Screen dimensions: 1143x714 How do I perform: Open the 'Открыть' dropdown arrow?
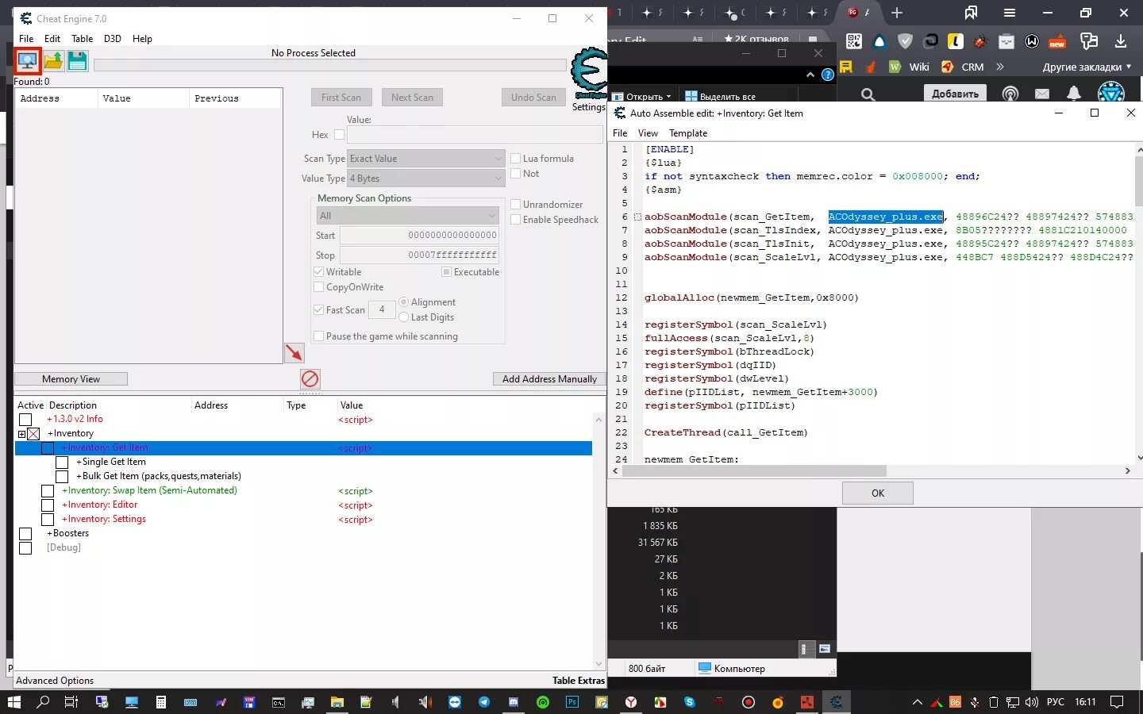point(668,97)
